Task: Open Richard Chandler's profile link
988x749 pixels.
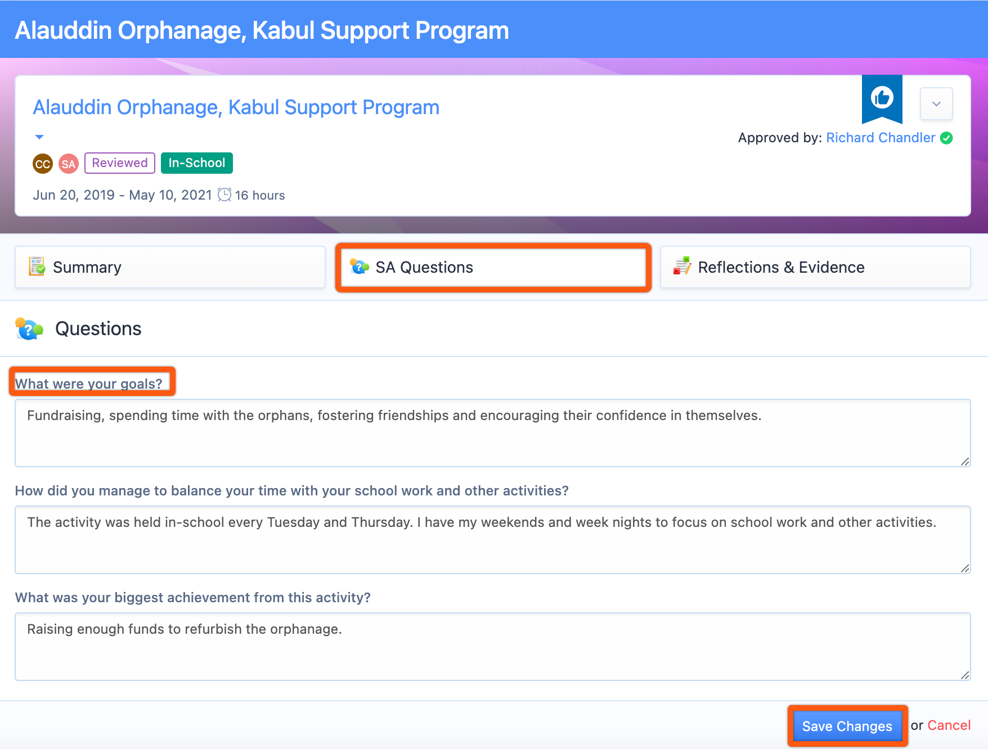Action: [881, 138]
